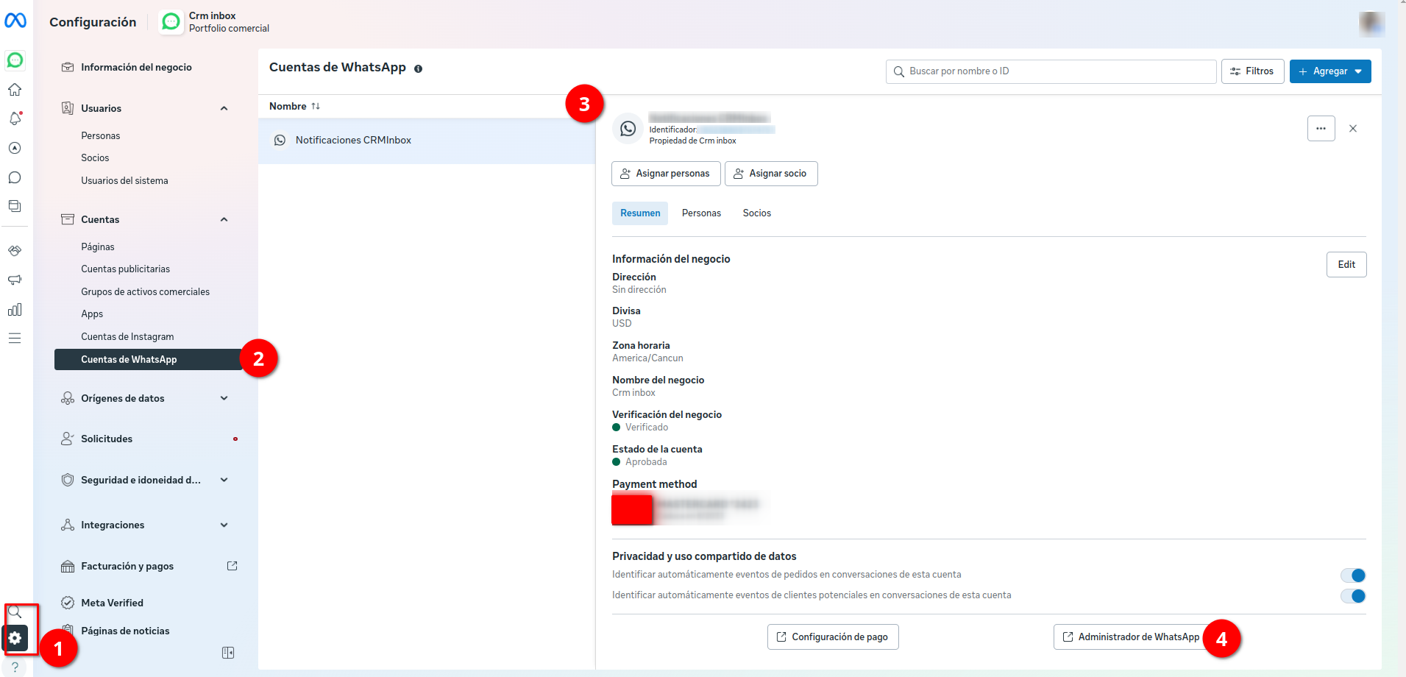Viewport: 1406px width, 677px height.
Task: Click the Meta logo icon
Action: (x=15, y=21)
